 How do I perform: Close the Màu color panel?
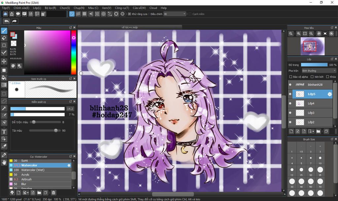click(74, 28)
